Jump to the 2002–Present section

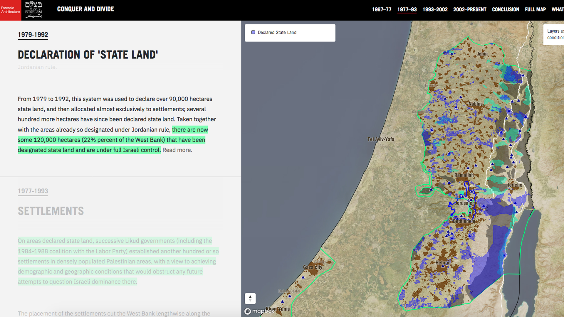click(470, 9)
